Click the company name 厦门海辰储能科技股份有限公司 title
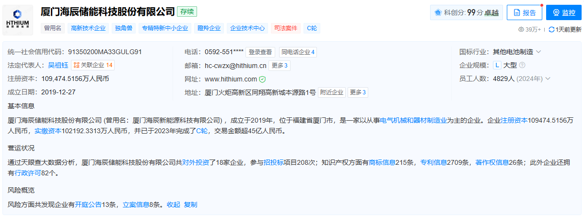 pos(107,12)
